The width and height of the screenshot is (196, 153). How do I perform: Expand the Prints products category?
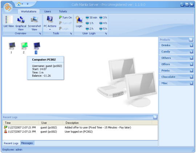click(191, 71)
